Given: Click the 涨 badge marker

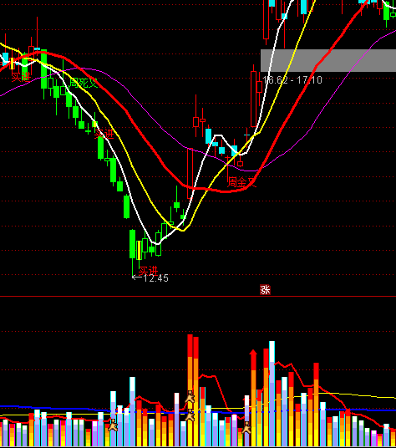Looking at the screenshot, I should click(265, 290).
